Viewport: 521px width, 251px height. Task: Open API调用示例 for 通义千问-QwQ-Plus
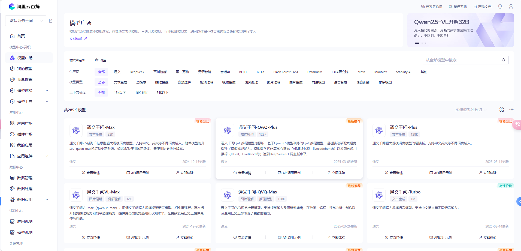click(x=289, y=173)
